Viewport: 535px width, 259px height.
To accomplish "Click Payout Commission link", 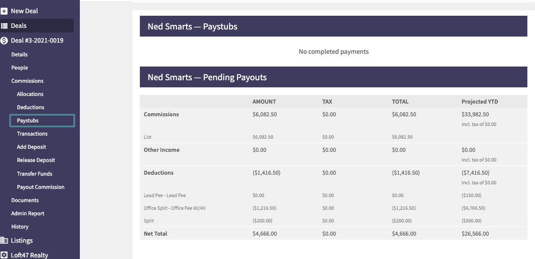I will [41, 187].
